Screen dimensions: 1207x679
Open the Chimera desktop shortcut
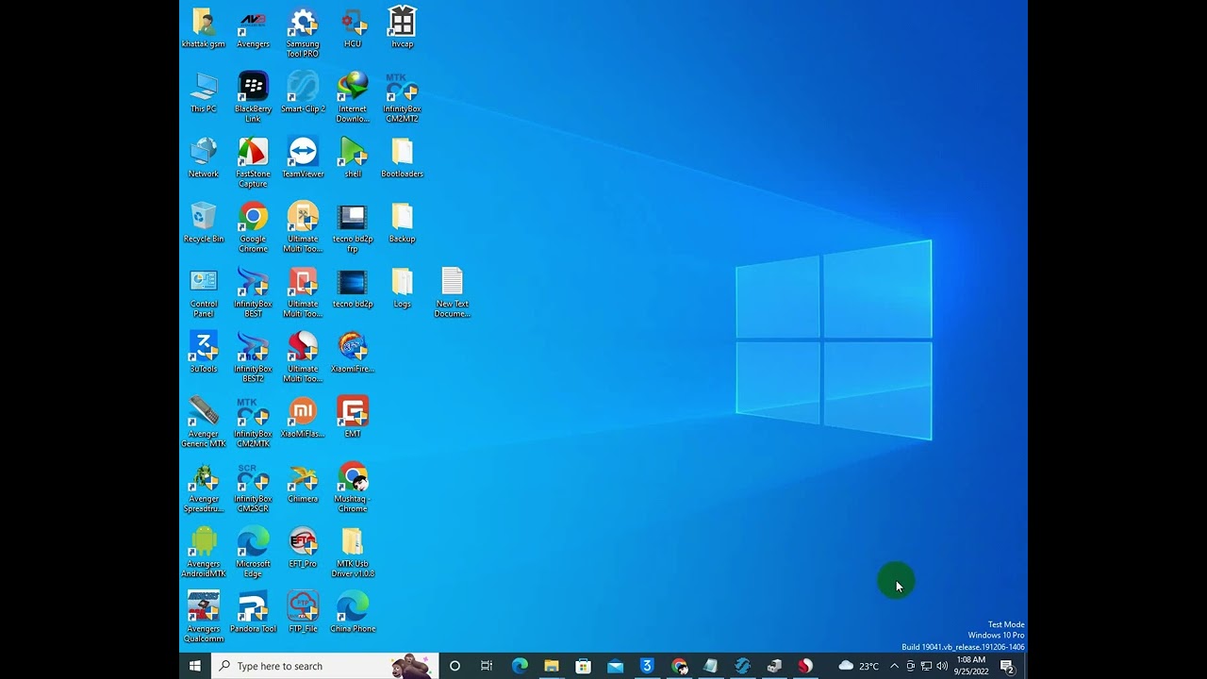pyautogui.click(x=303, y=483)
